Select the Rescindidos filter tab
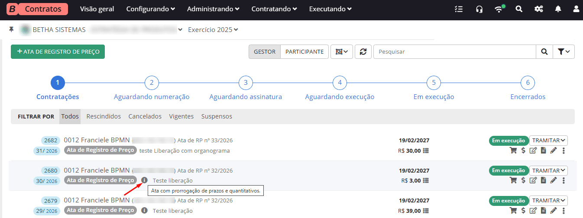 104,116
